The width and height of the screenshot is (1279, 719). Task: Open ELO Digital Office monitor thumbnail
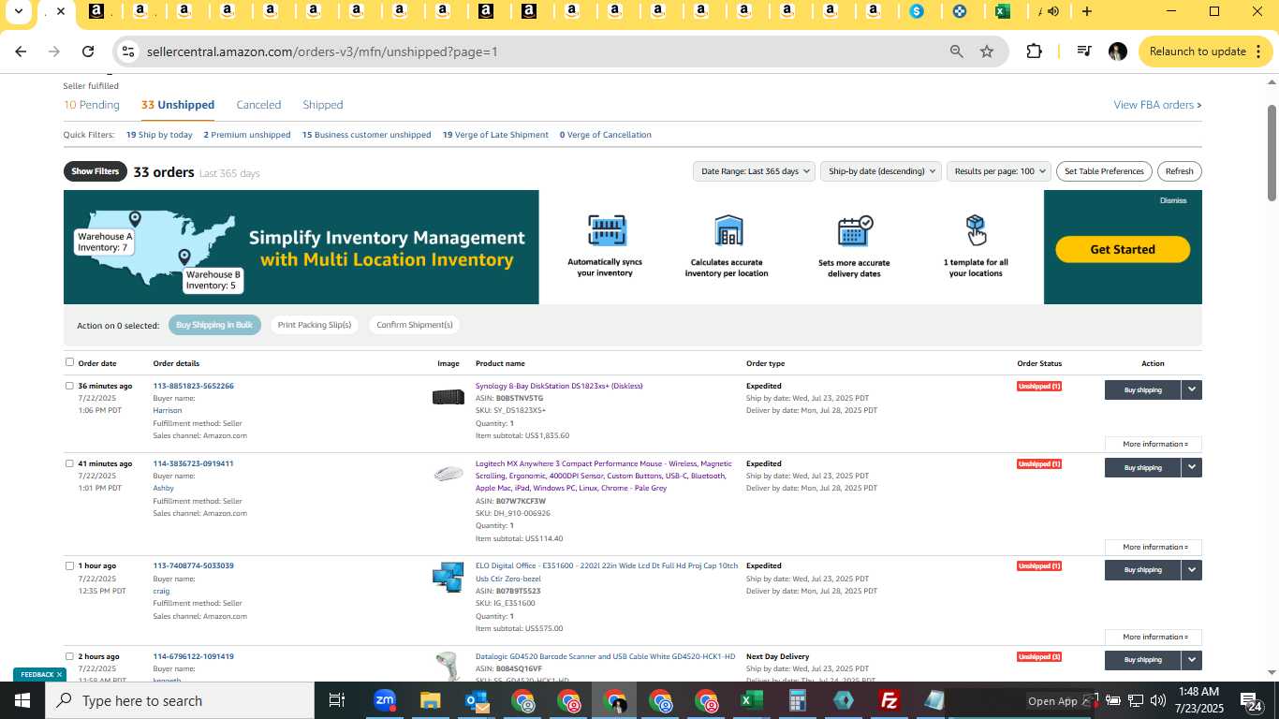[448, 577]
